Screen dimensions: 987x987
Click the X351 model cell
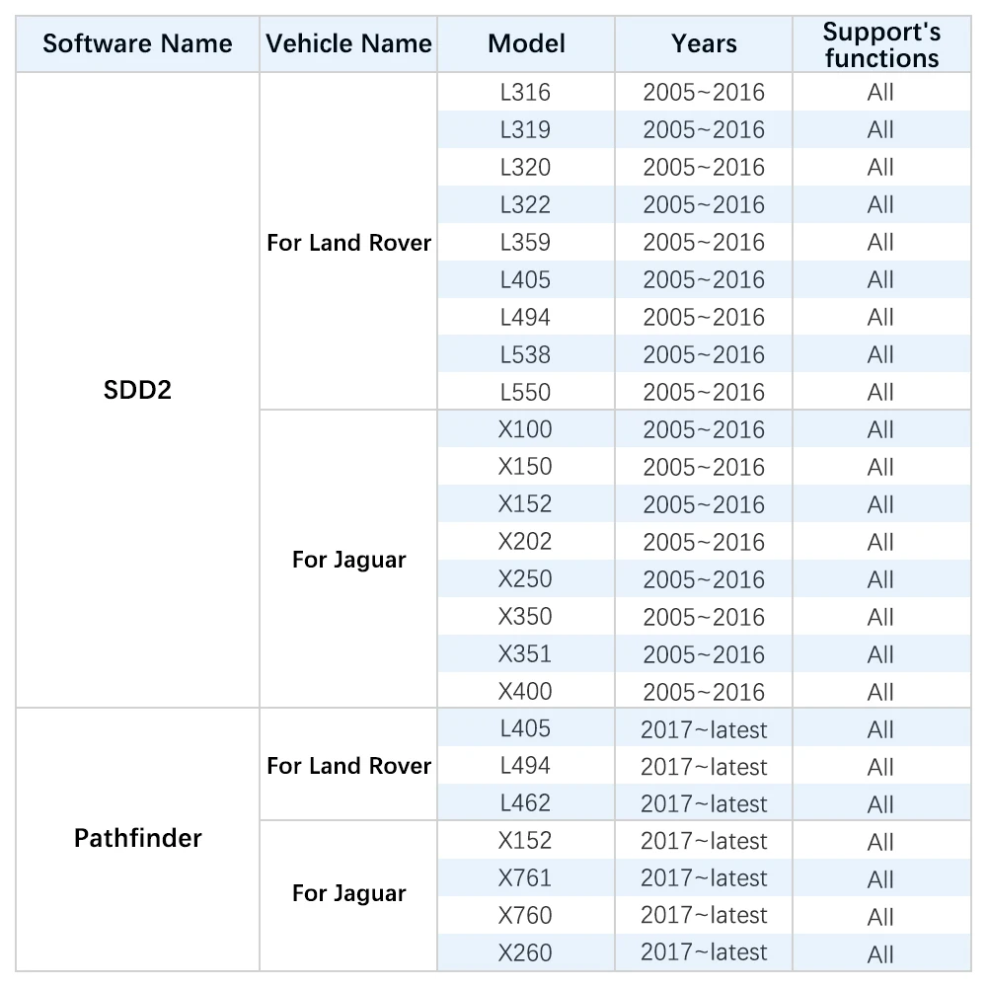pos(526,654)
